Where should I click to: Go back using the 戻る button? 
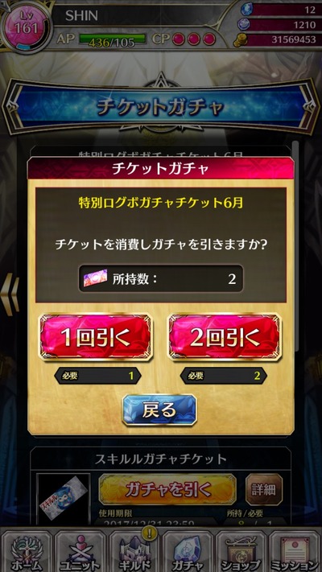(159, 410)
